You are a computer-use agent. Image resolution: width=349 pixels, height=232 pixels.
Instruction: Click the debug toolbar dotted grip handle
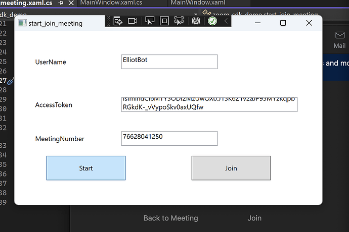108,21
